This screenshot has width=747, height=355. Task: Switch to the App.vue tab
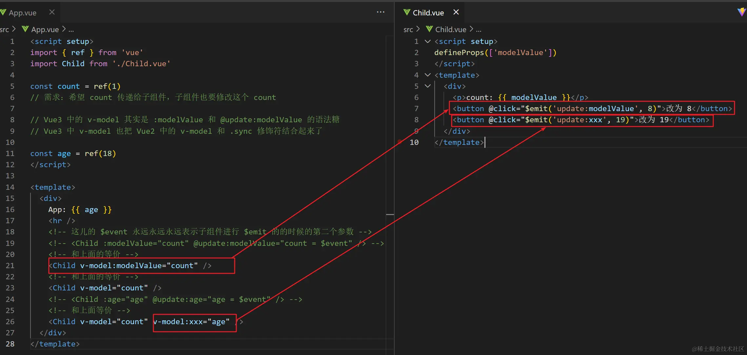[x=22, y=13]
